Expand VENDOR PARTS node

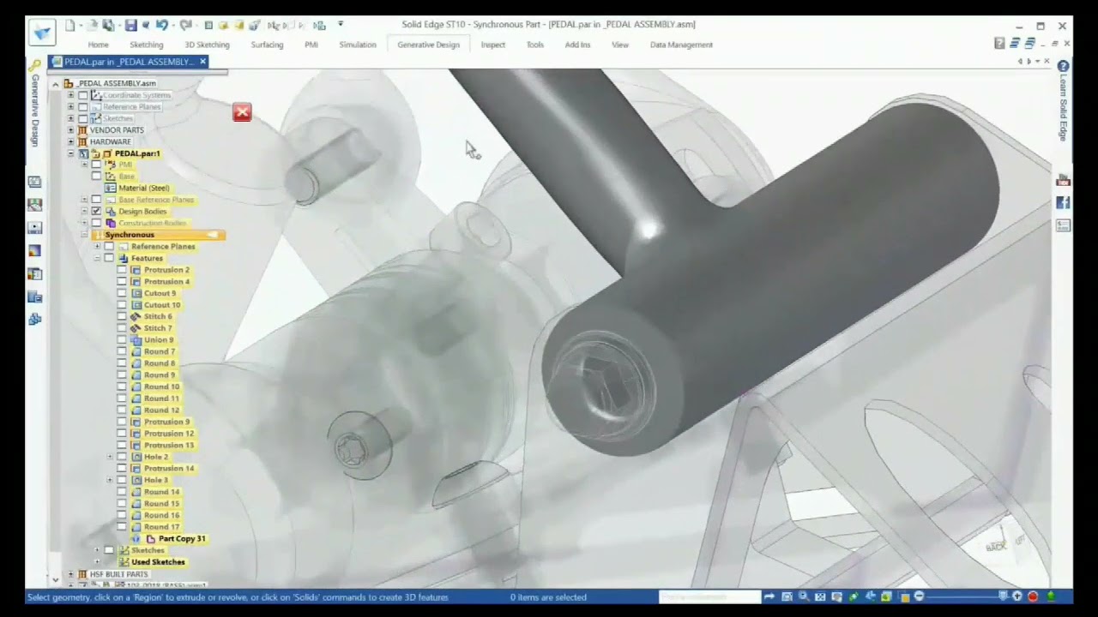click(x=70, y=130)
